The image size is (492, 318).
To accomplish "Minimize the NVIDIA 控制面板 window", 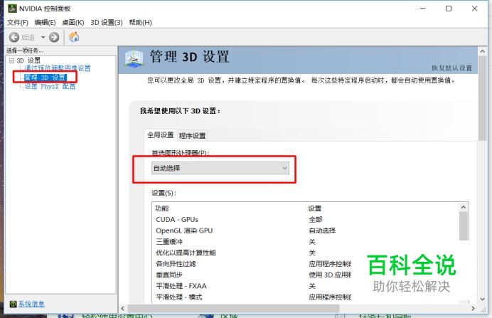I will point(423,9).
